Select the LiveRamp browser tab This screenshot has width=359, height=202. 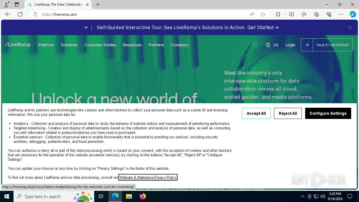[x=58, y=4]
